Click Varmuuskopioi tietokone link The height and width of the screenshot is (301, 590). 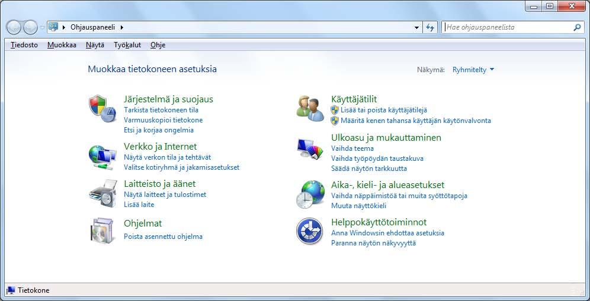click(x=163, y=120)
